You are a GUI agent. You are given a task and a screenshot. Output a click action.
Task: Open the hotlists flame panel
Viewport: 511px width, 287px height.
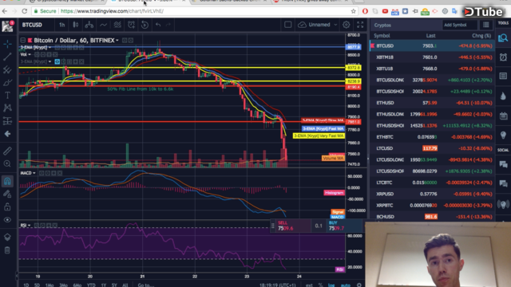click(503, 96)
